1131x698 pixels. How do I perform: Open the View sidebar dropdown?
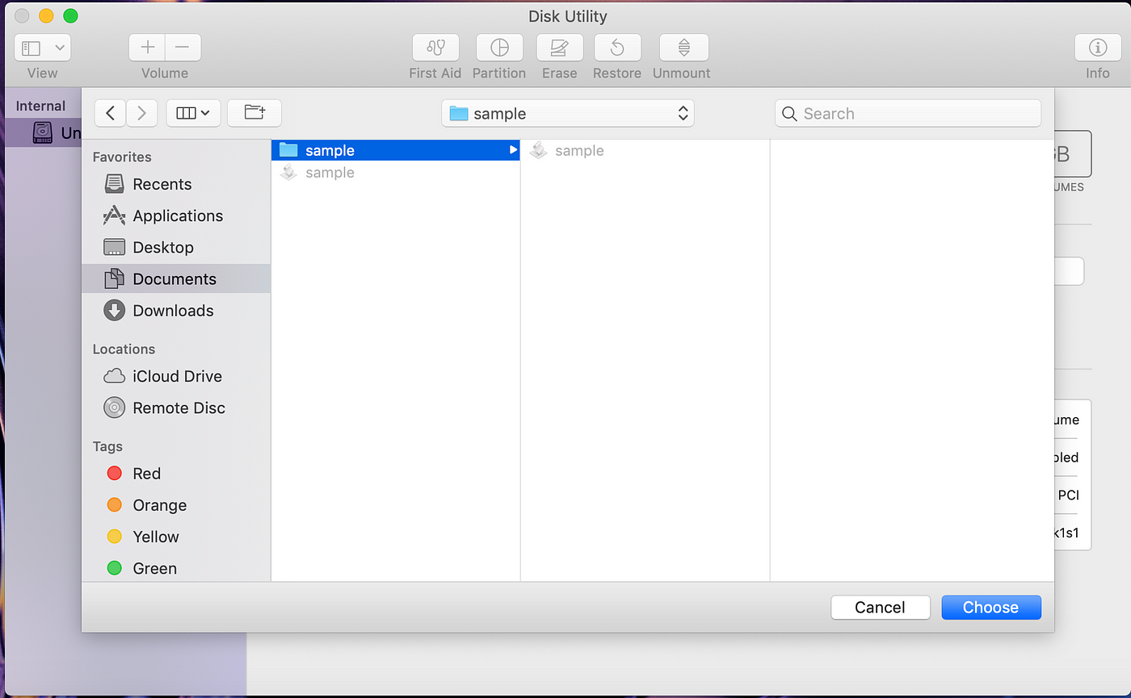[x=42, y=48]
